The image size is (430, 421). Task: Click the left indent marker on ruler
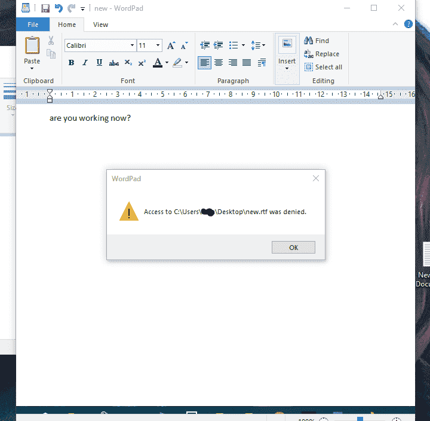[x=50, y=96]
